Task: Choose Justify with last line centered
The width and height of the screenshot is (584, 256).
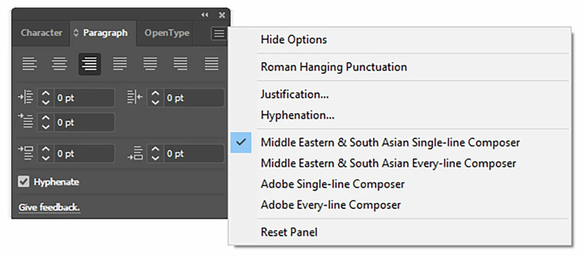Action: pyautogui.click(x=150, y=64)
